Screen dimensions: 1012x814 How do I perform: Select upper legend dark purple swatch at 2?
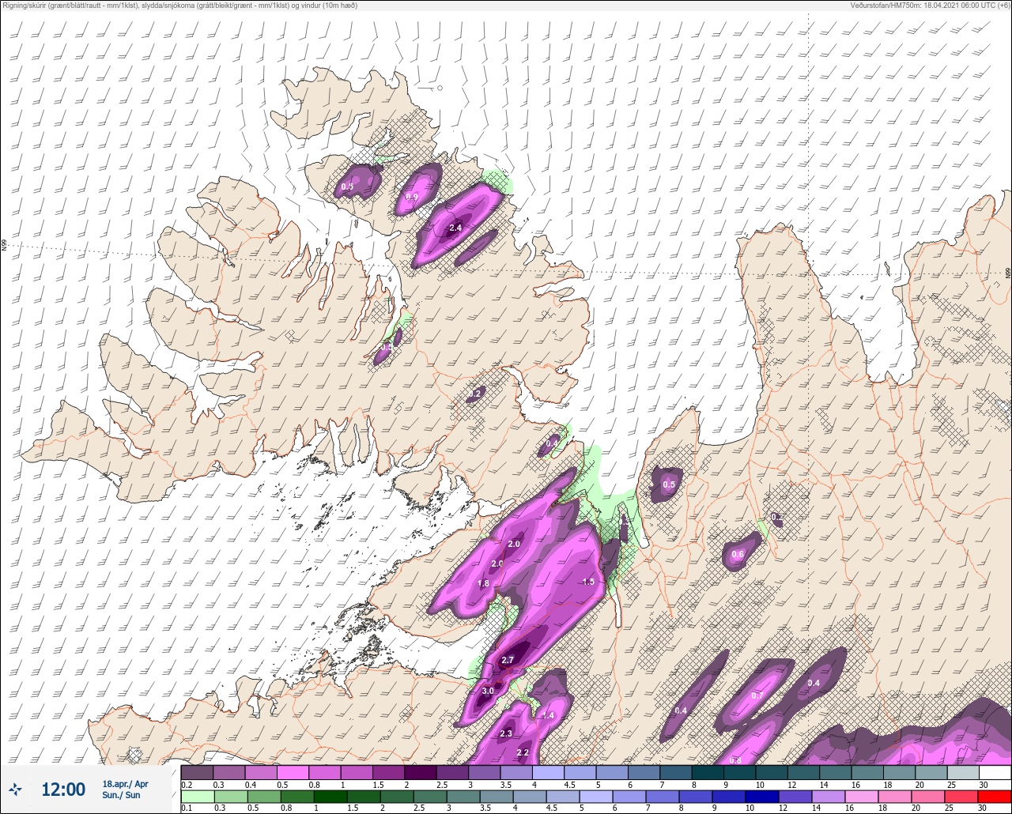coord(421,772)
